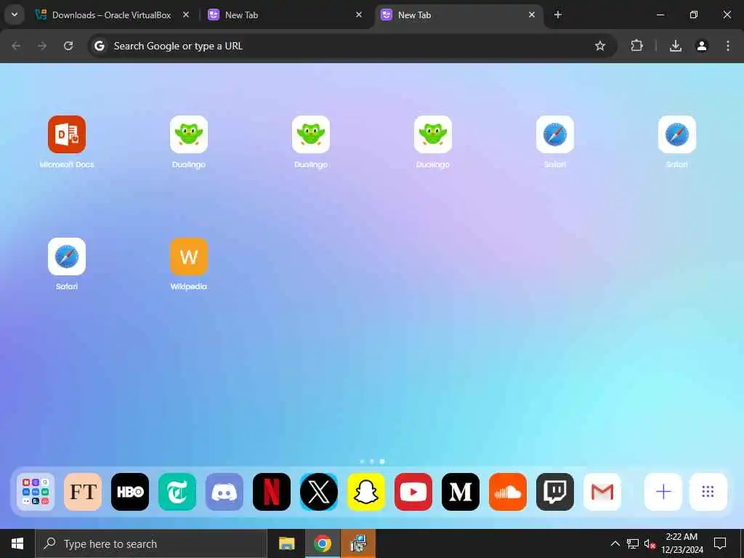Screen dimensions: 744x558
Task: Launch SoundCloud from the dock
Action: [x=508, y=492]
